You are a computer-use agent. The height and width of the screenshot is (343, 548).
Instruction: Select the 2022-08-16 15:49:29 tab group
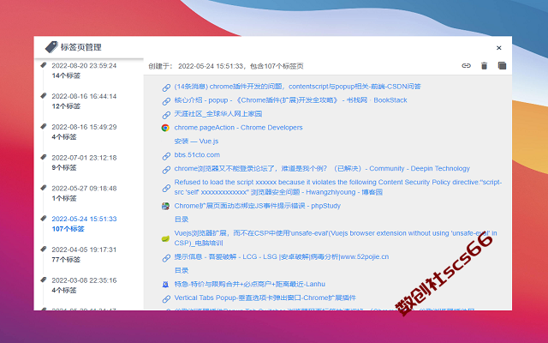84,127
